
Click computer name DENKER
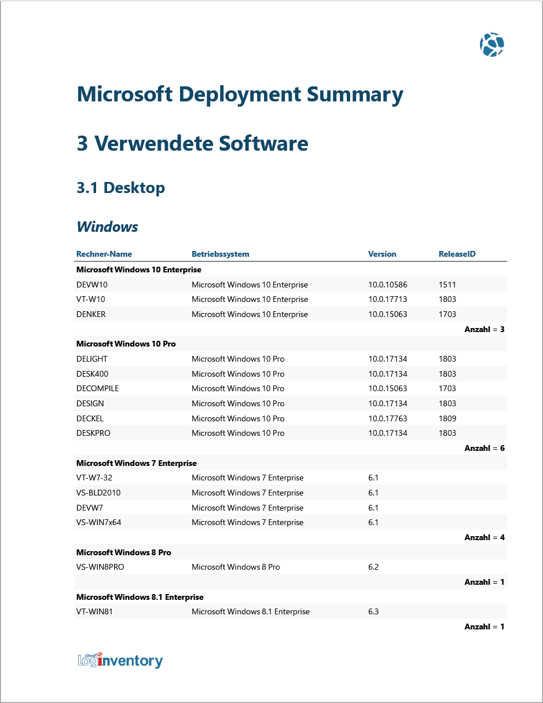[91, 314]
